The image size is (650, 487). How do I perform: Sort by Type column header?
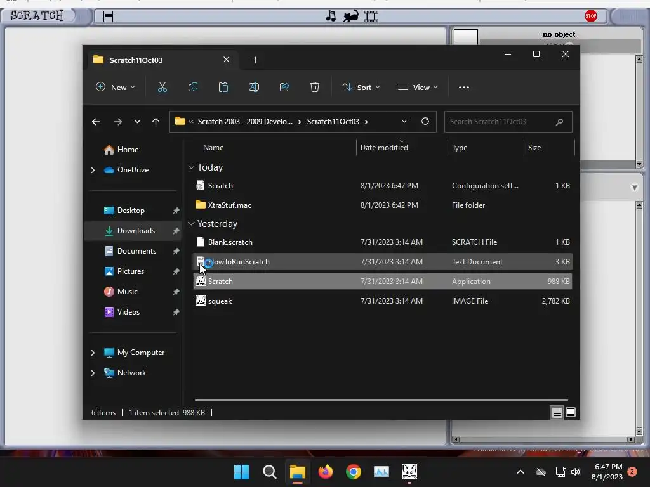(x=460, y=147)
